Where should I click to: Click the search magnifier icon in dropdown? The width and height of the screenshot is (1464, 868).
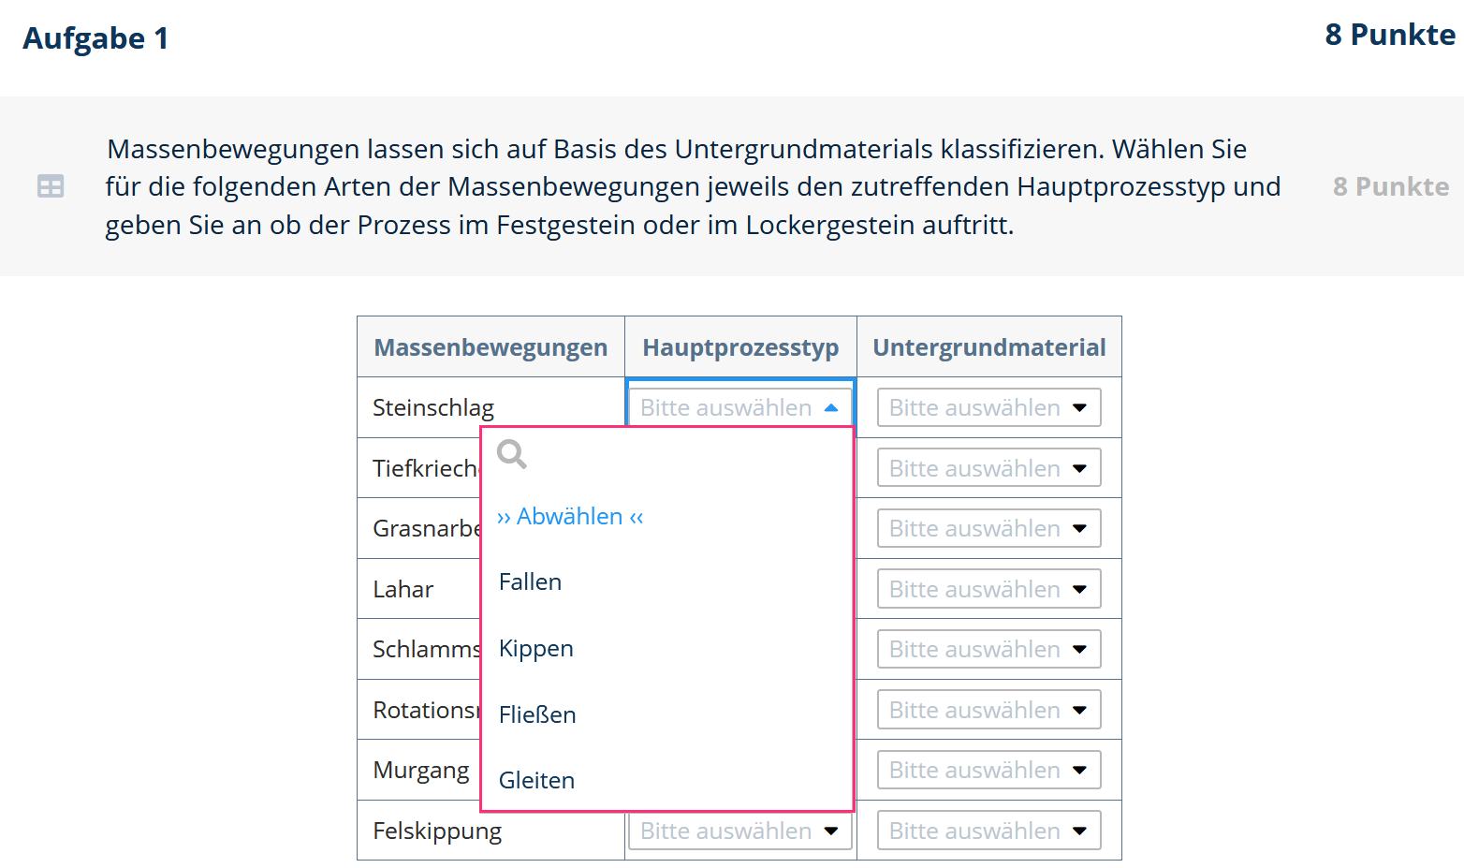click(x=512, y=454)
